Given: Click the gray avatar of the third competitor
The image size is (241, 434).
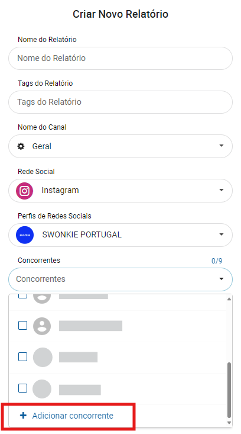Looking at the screenshot, I should (x=43, y=358).
